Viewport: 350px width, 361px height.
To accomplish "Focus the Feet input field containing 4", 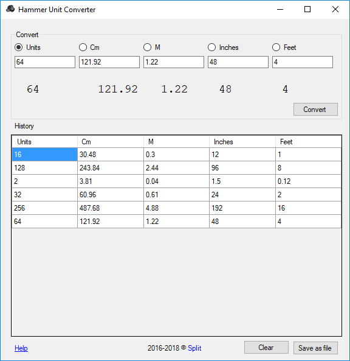I will click(x=303, y=62).
